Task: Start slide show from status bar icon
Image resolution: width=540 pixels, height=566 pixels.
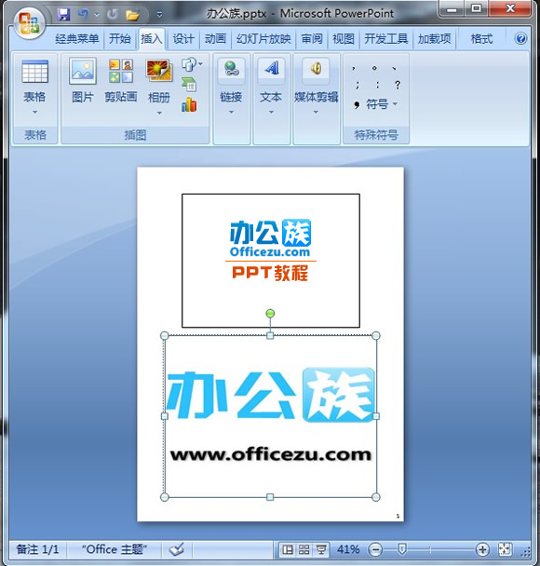Action: [x=320, y=549]
